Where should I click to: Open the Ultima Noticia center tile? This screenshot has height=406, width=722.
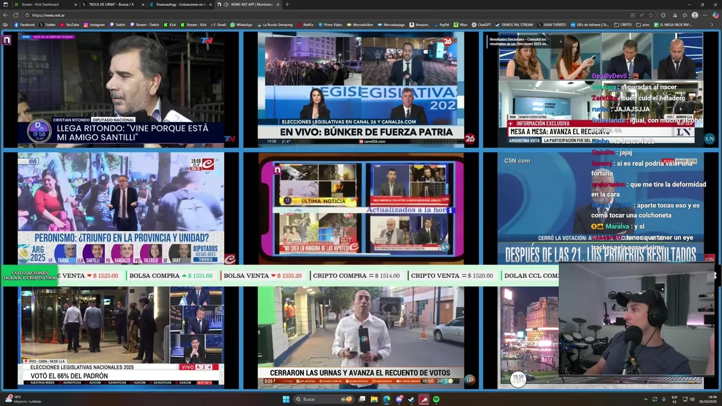pyautogui.click(x=361, y=208)
